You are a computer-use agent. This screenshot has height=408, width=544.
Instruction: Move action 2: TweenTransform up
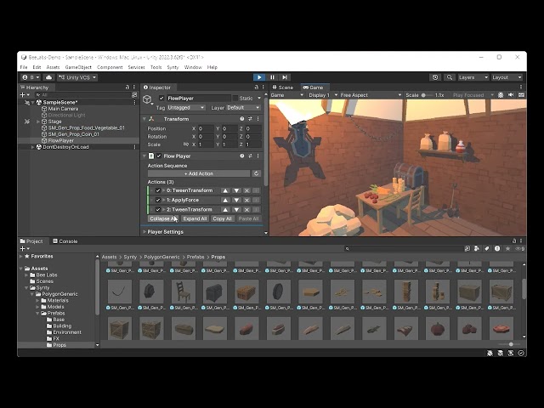tap(225, 210)
